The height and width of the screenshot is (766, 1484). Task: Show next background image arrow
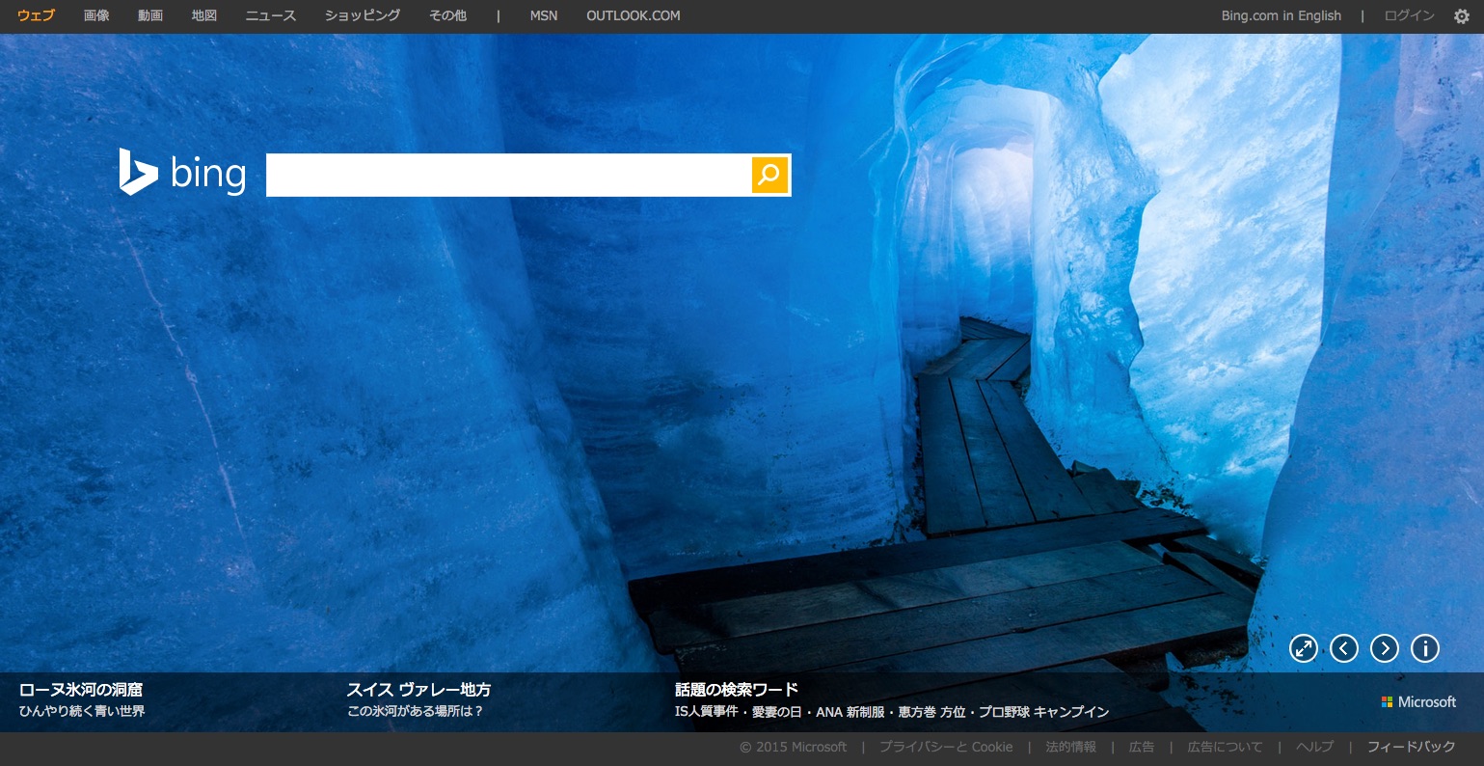[1385, 648]
